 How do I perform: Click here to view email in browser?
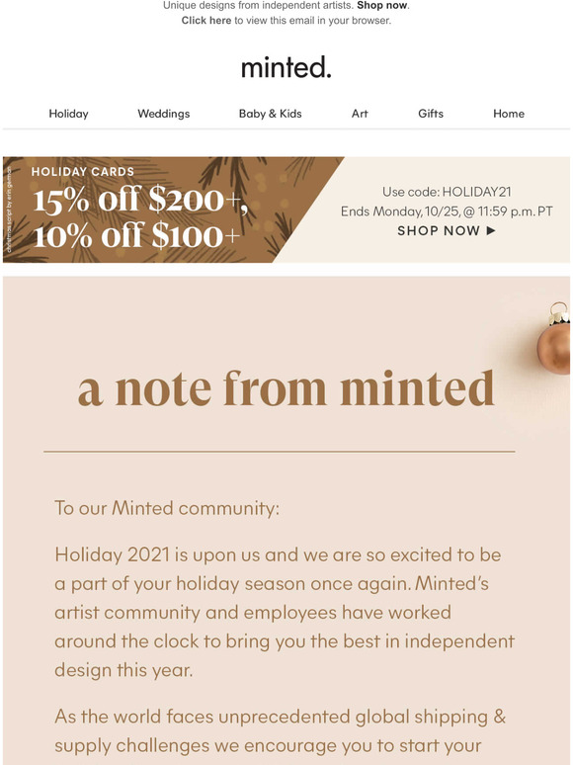point(206,21)
